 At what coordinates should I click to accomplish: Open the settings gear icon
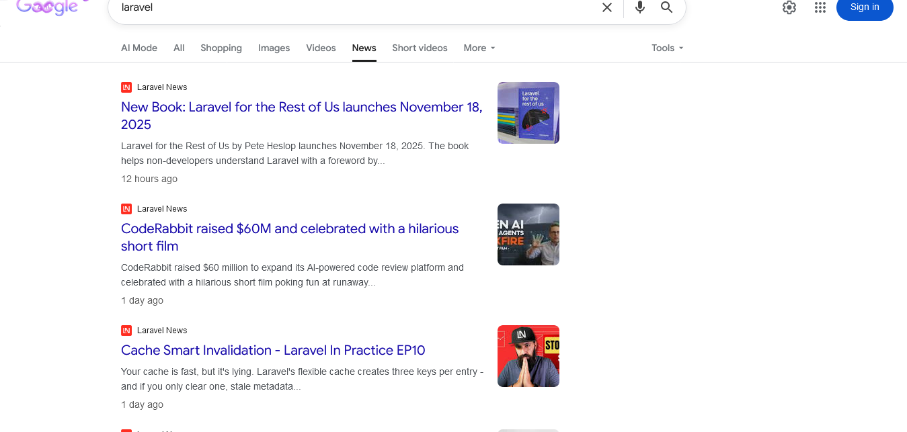click(x=789, y=7)
